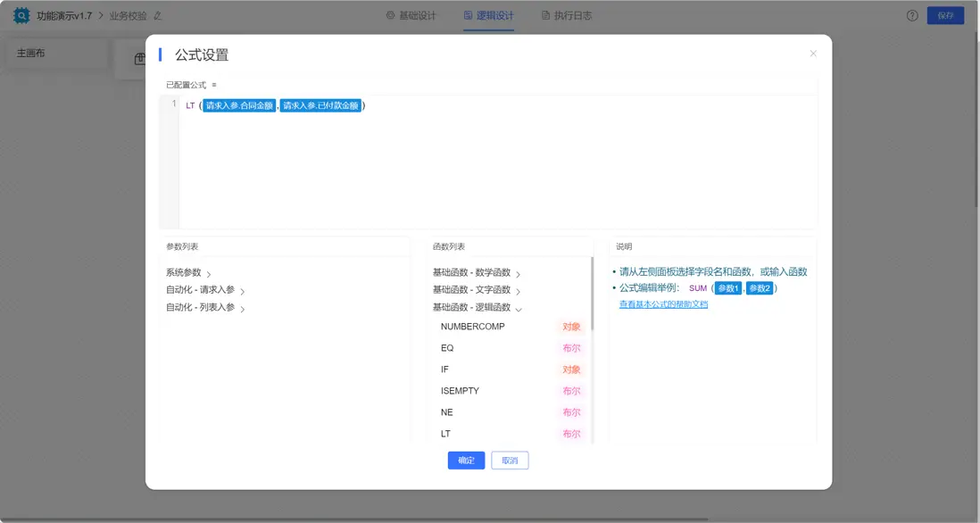The height and width of the screenshot is (523, 980).
Task: Click the 已配置公式 label
Action: coord(187,85)
